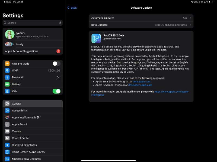Screen dimensions: 217x162
Task: Open lyetutu Apple Account profile
Action: pos(33,34)
